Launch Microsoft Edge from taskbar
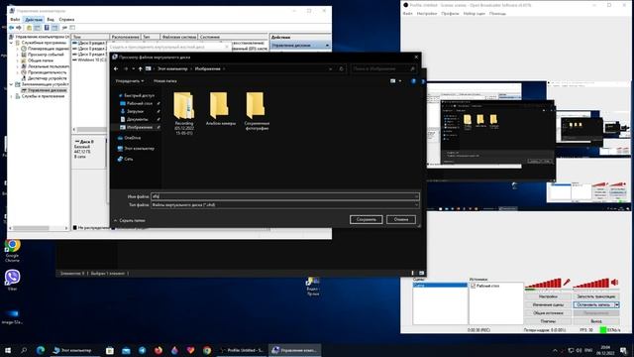Image resolution: width=634 pixels, height=357 pixels. (41, 350)
